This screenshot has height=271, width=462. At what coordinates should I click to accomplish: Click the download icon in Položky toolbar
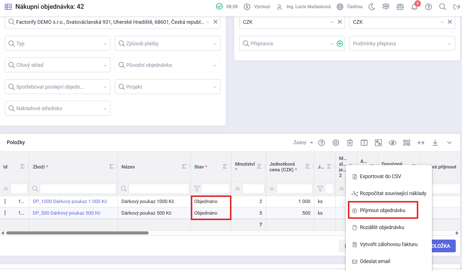click(435, 143)
